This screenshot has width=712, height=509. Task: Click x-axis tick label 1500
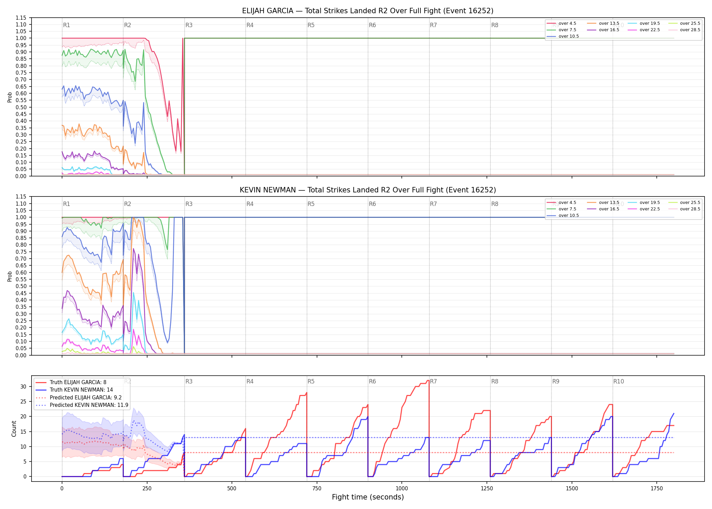[x=572, y=488]
